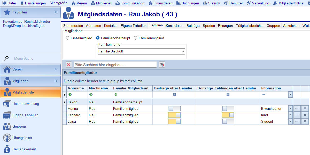Open Eigene Tabellen sidebar icon
The height and width of the screenshot is (155, 310).
(x=7, y=115)
